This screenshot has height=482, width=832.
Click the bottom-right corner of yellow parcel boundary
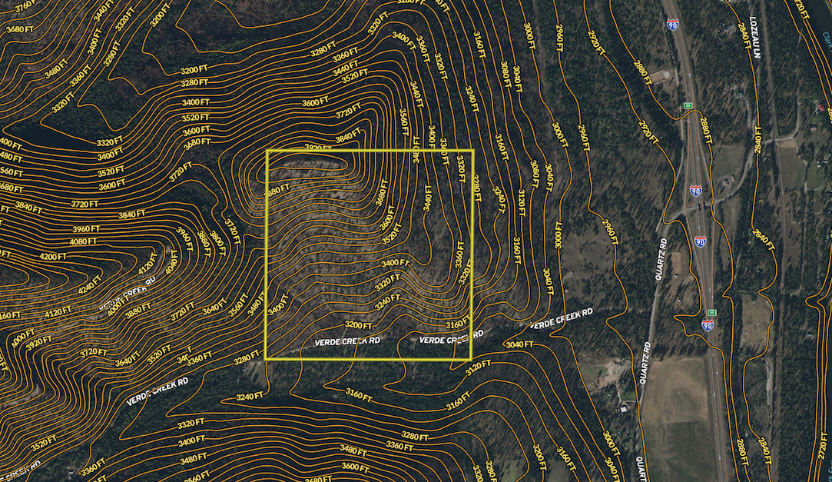[x=472, y=359]
